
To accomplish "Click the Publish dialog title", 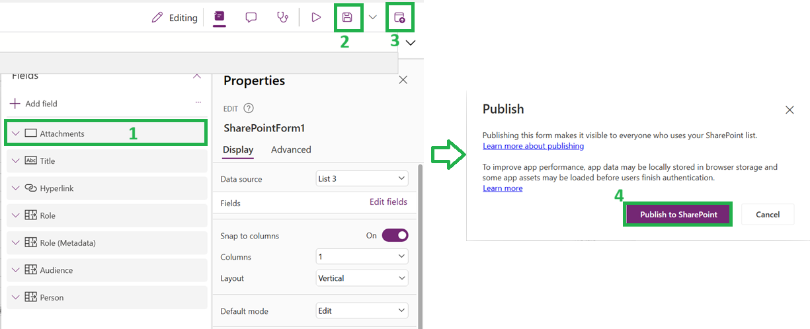I will [503, 109].
